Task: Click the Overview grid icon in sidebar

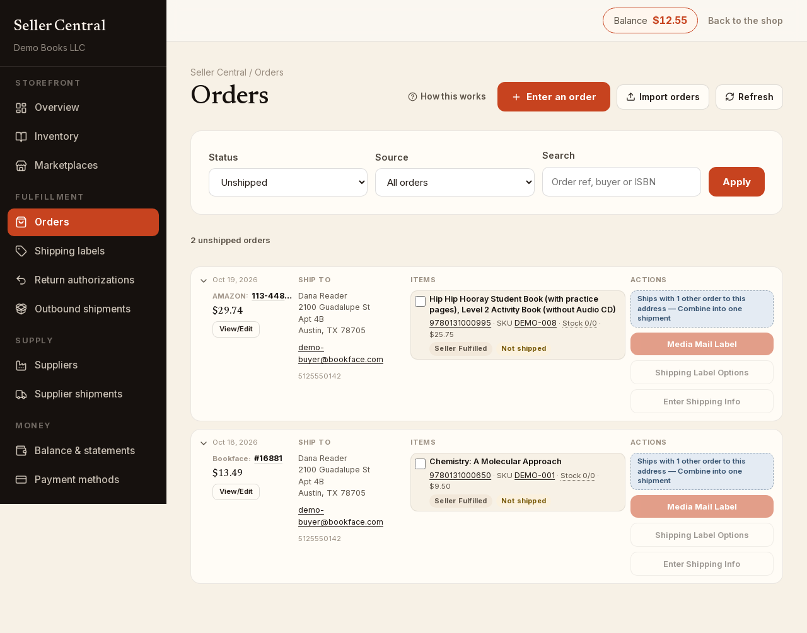Action: pyautogui.click(x=21, y=108)
